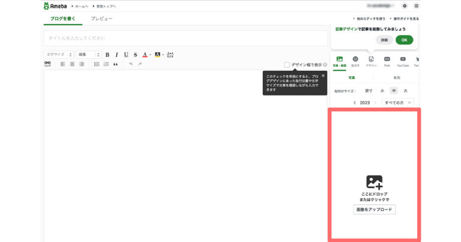Apply italic formatting
This screenshot has width=461, height=242.
coord(116,55)
